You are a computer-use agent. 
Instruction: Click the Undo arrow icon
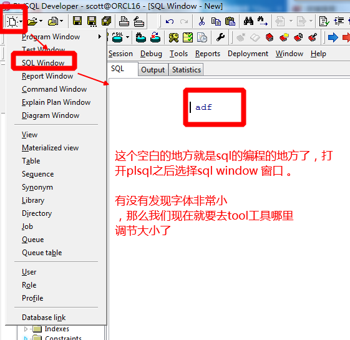point(170,22)
